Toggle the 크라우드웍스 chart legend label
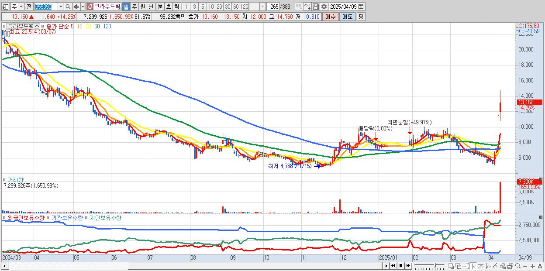545x271 pixels. click(24, 26)
